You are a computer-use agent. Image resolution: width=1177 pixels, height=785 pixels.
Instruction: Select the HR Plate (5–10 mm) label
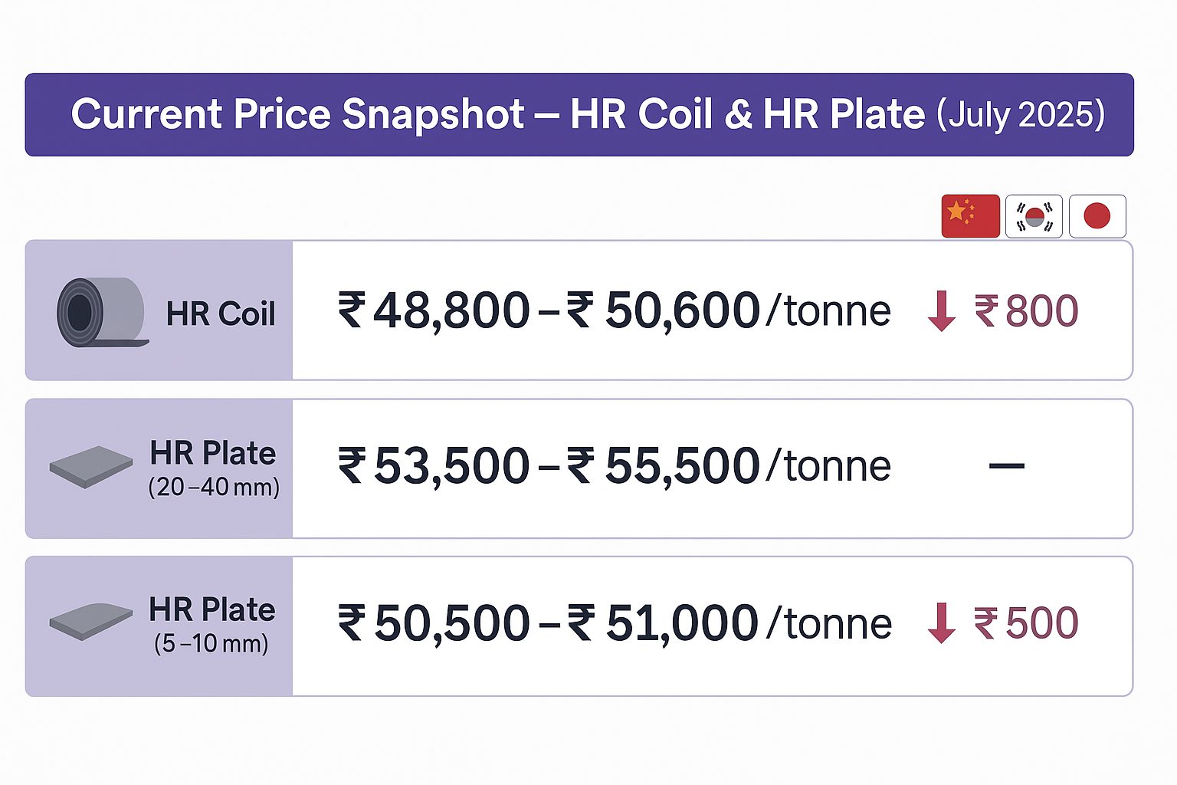pyautogui.click(x=212, y=624)
